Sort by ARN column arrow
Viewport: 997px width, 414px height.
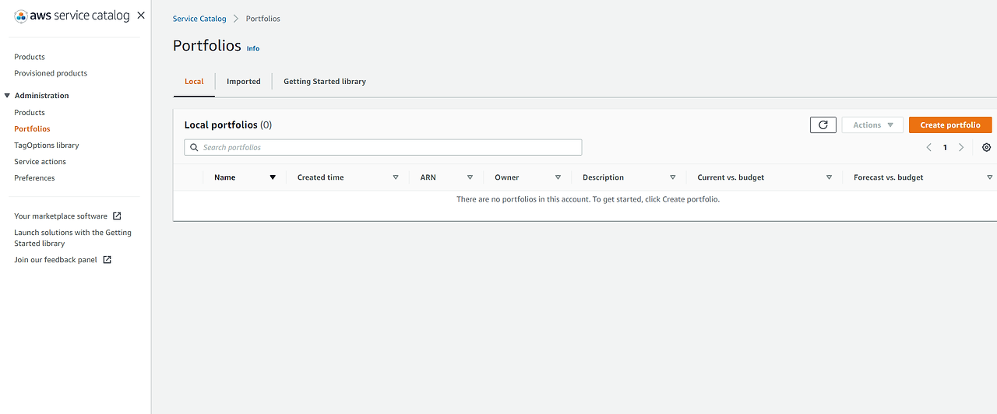pos(470,177)
